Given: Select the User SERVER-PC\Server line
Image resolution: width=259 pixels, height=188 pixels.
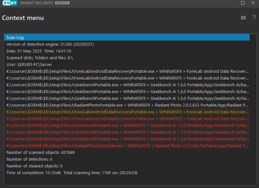Looking at the screenshot, I should (127, 65).
